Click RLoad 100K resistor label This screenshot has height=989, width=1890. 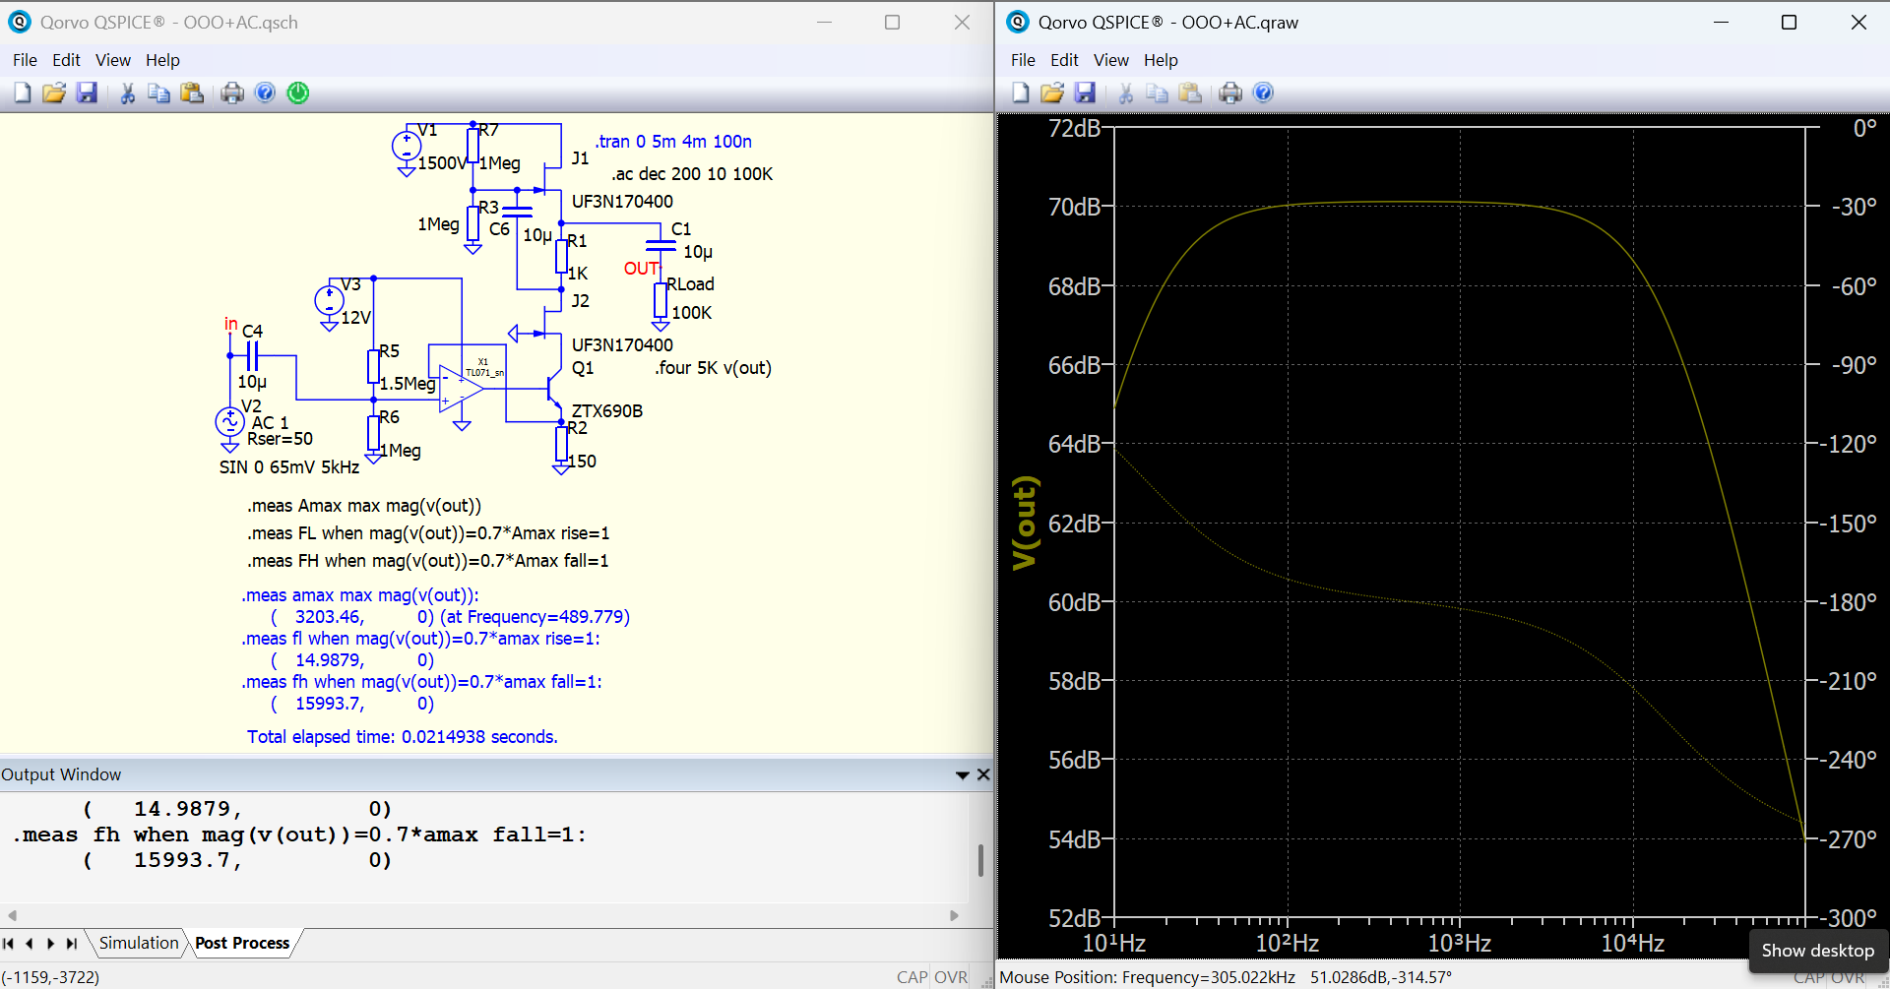click(691, 284)
